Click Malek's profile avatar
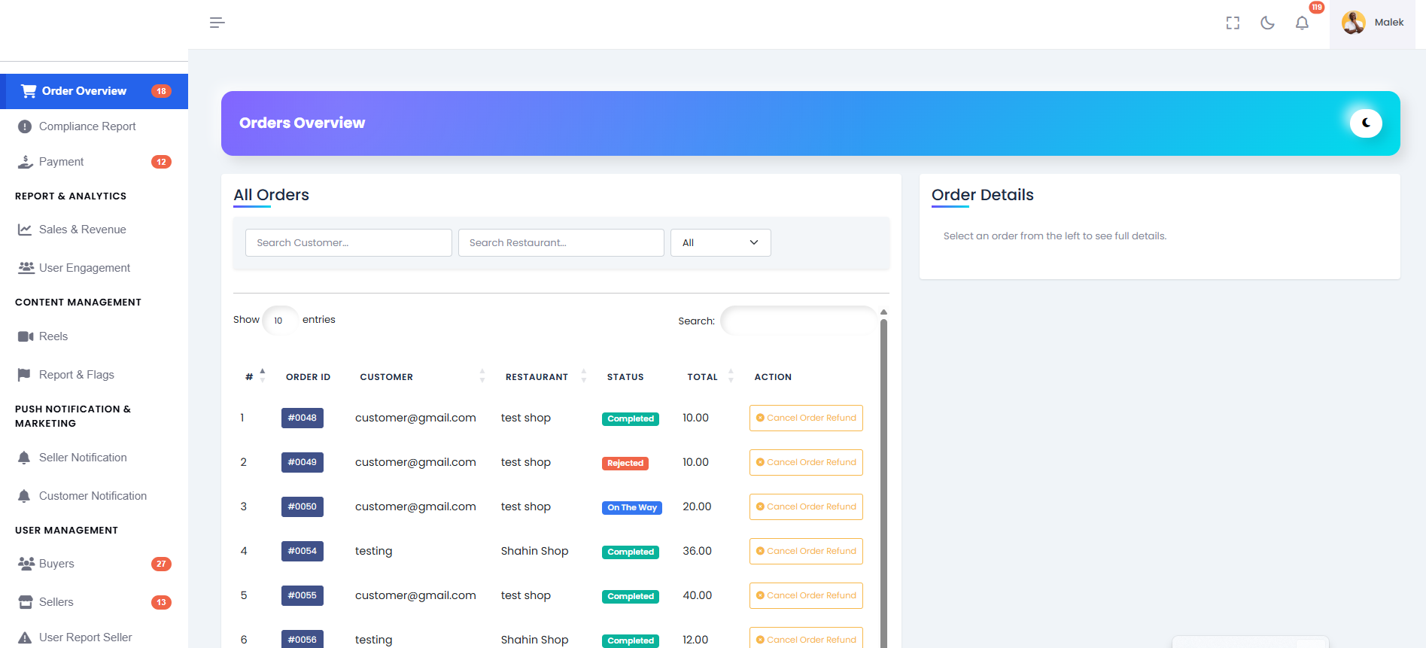This screenshot has height=648, width=1426. (x=1354, y=23)
